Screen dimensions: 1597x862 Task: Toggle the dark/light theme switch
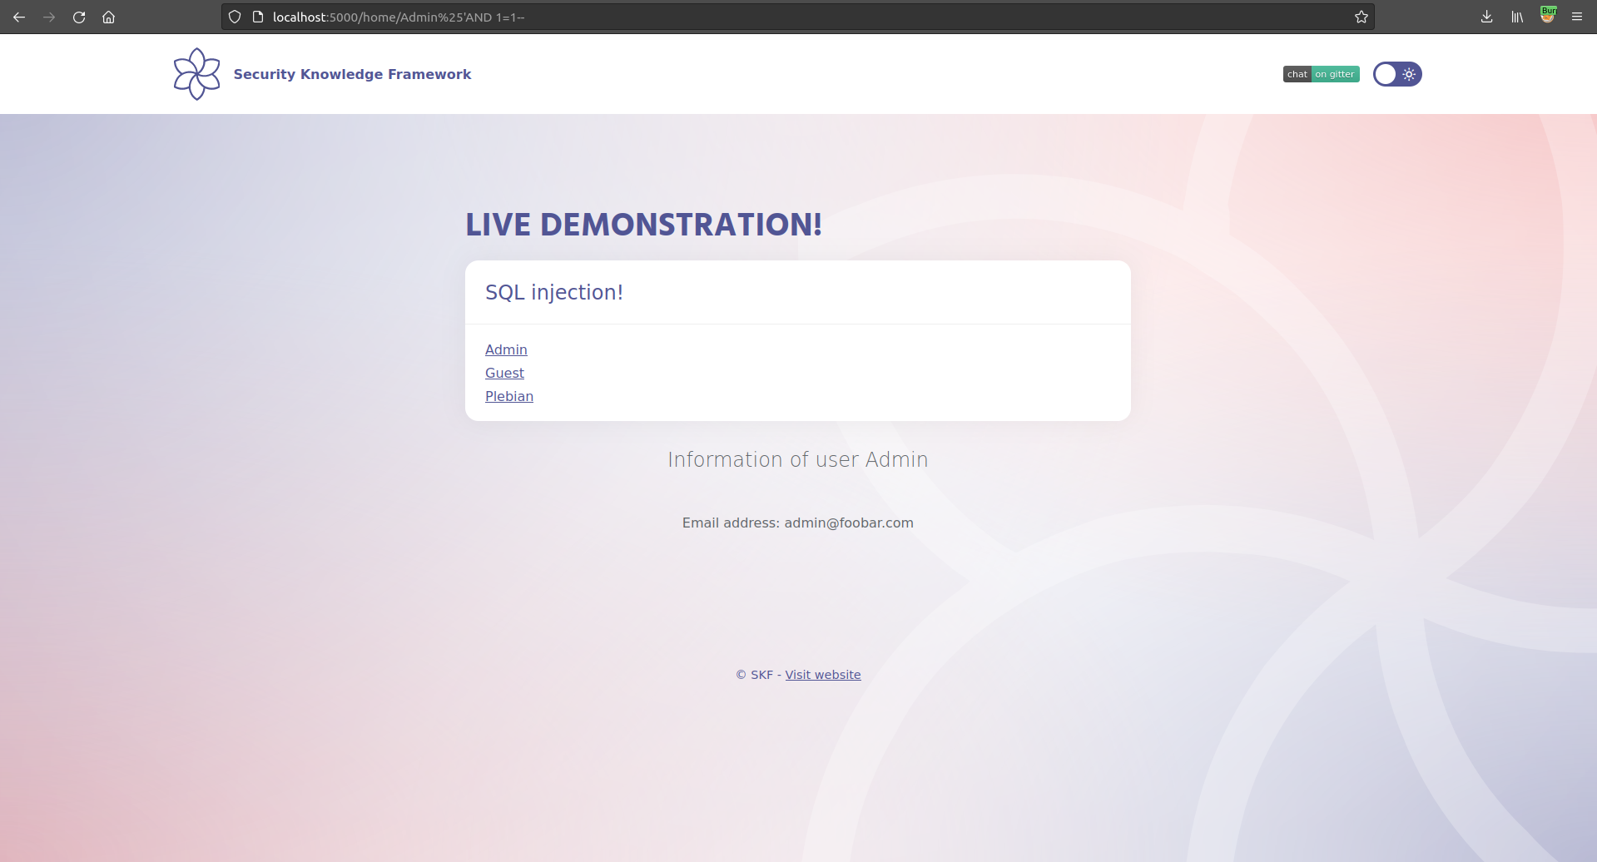click(x=1397, y=74)
